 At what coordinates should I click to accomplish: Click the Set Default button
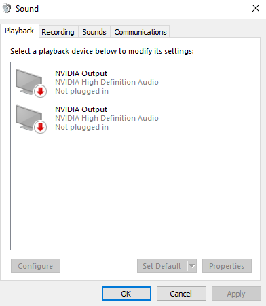coord(162,266)
